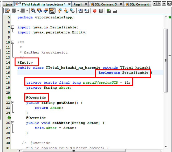Click the vertical scrollbar down arrow

point(166,147)
